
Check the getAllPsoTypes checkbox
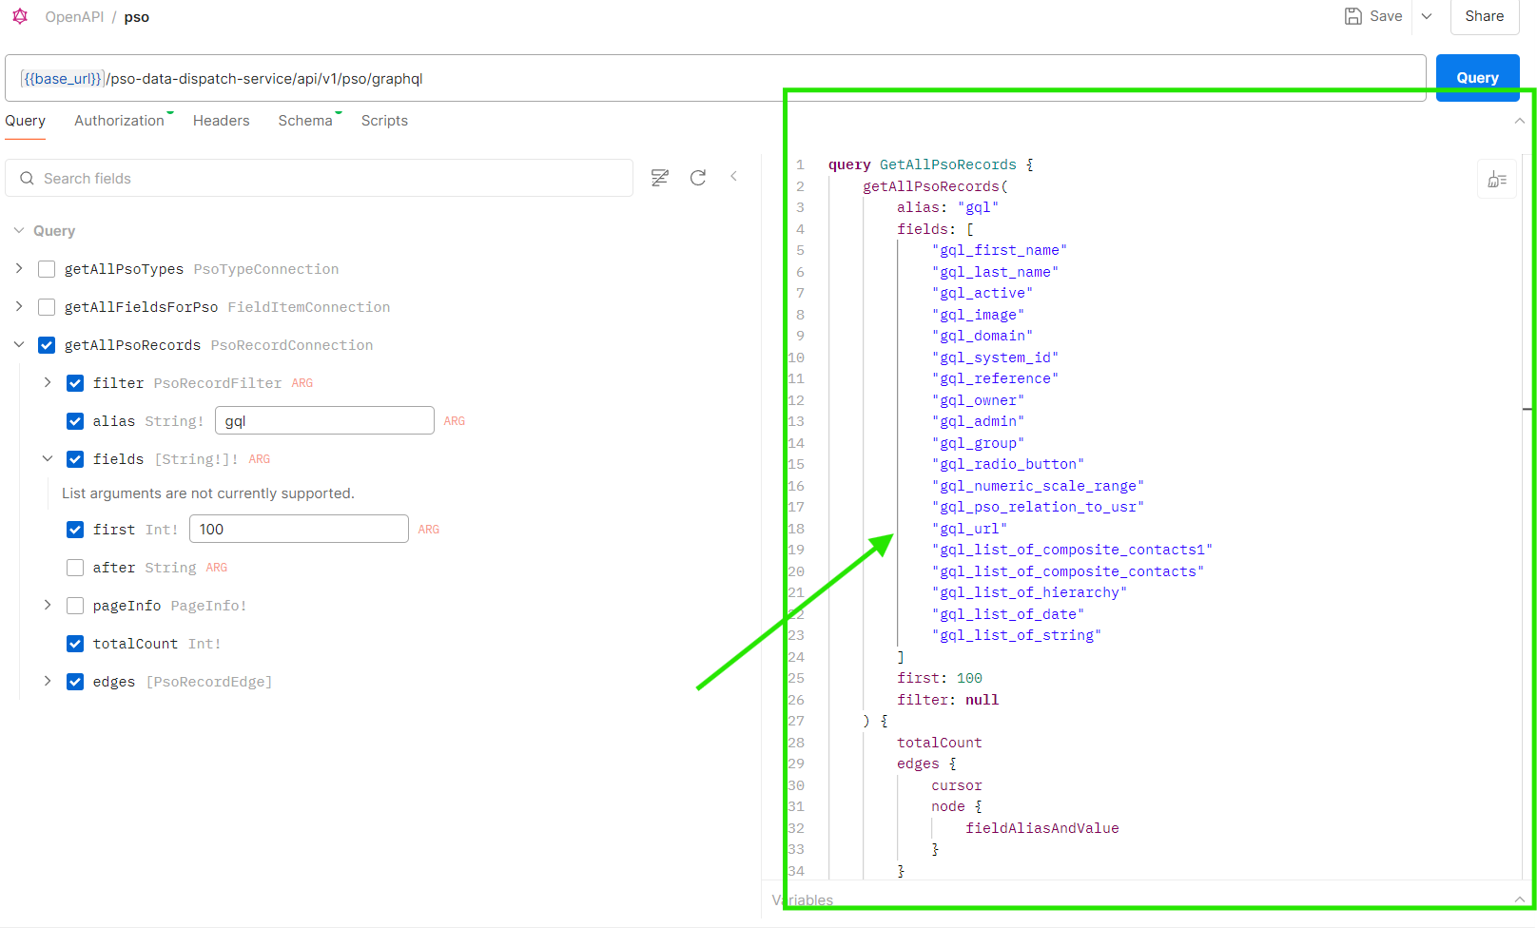pyautogui.click(x=47, y=269)
